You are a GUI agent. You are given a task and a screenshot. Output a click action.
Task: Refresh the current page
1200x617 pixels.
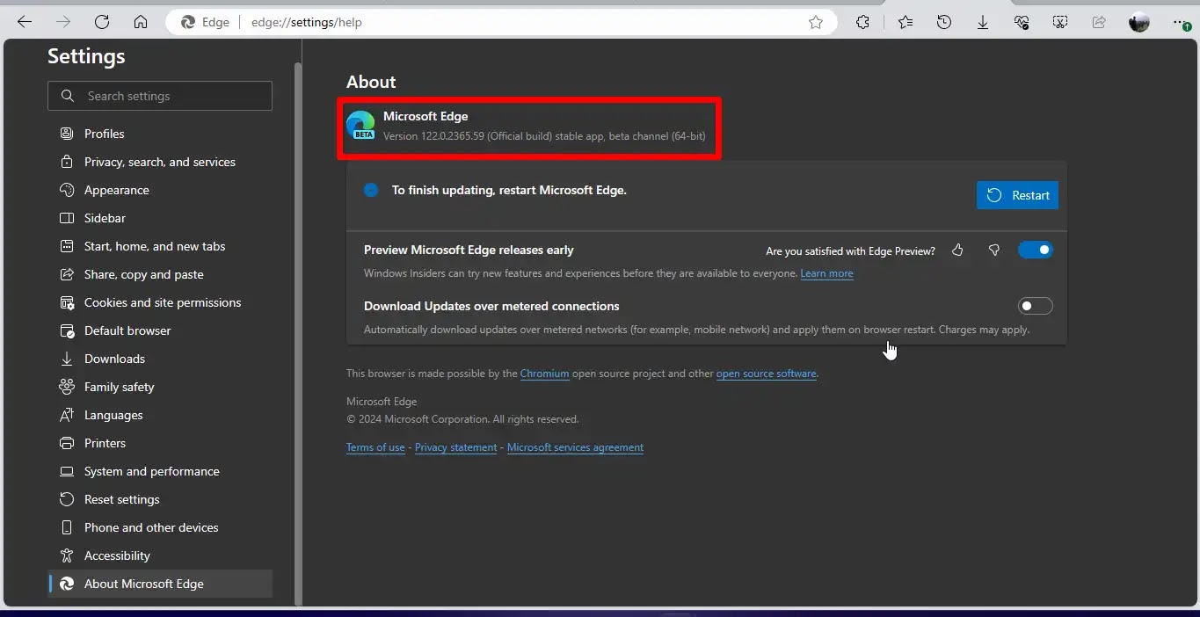tap(102, 22)
